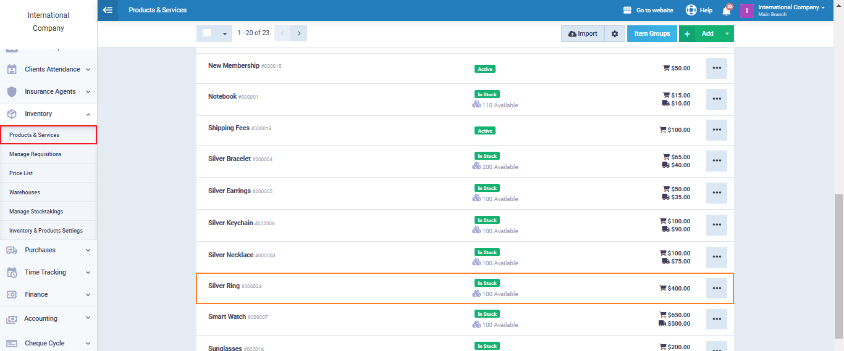
Task: Click the page vertical scrollbar
Action: (838, 265)
